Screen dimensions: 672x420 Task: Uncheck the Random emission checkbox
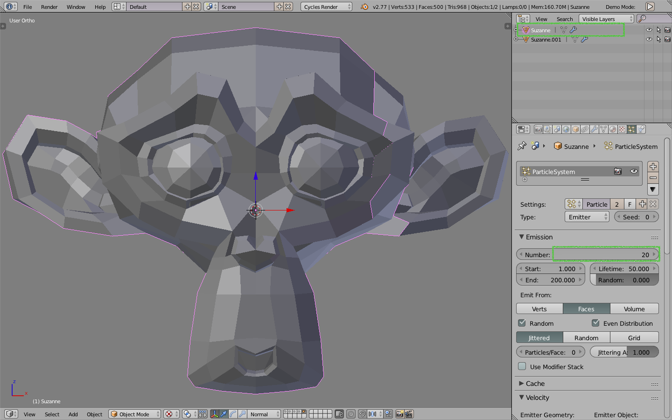click(522, 323)
